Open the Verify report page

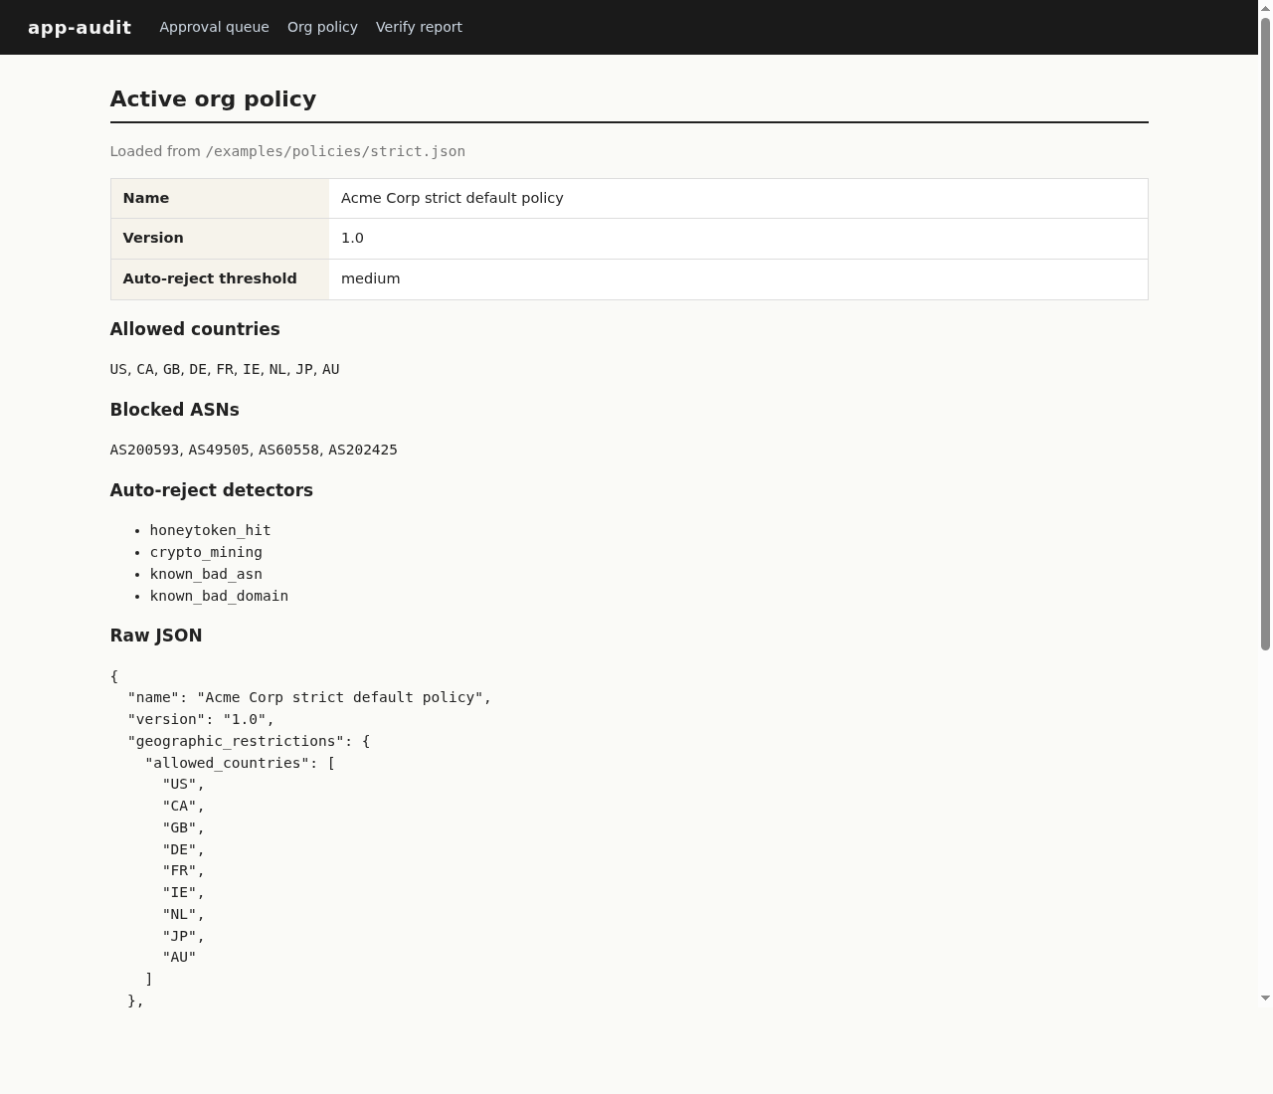coord(419,27)
